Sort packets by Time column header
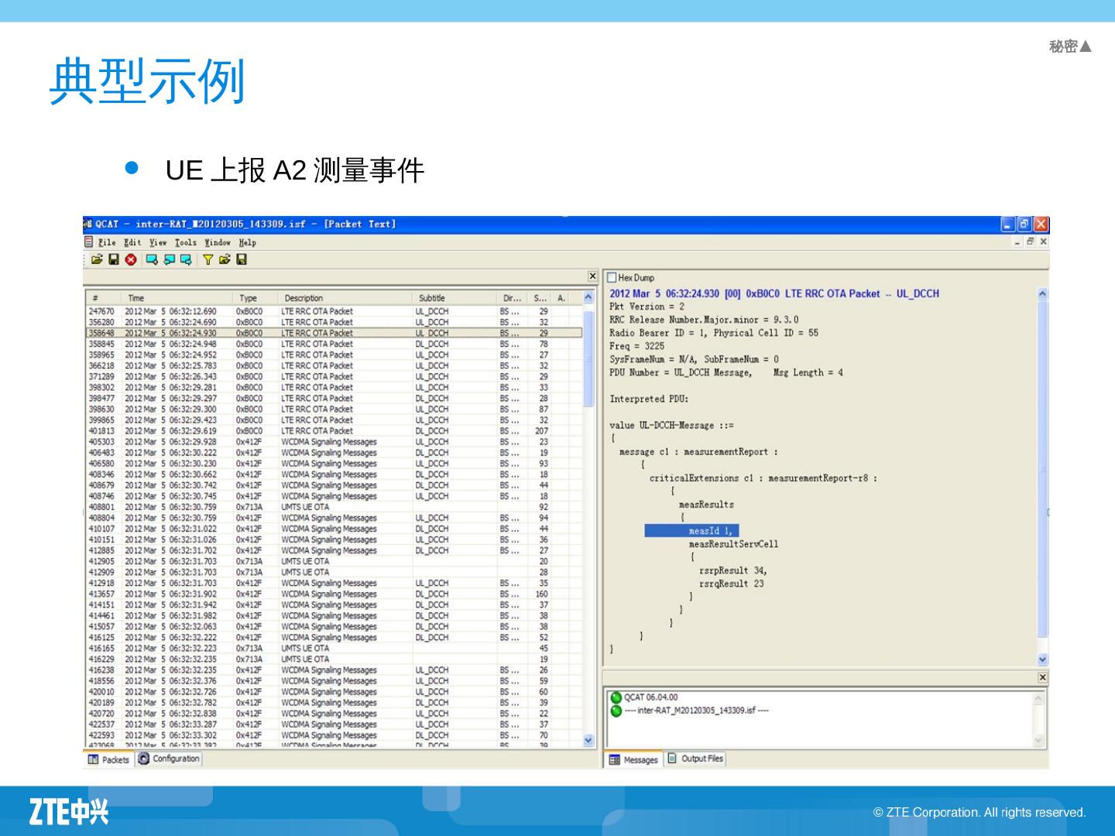Viewport: 1115px width, 836px height. [x=136, y=298]
